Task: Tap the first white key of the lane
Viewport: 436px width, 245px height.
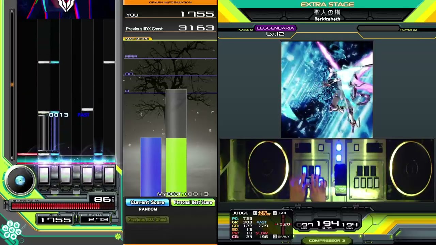Action: [x=44, y=175]
